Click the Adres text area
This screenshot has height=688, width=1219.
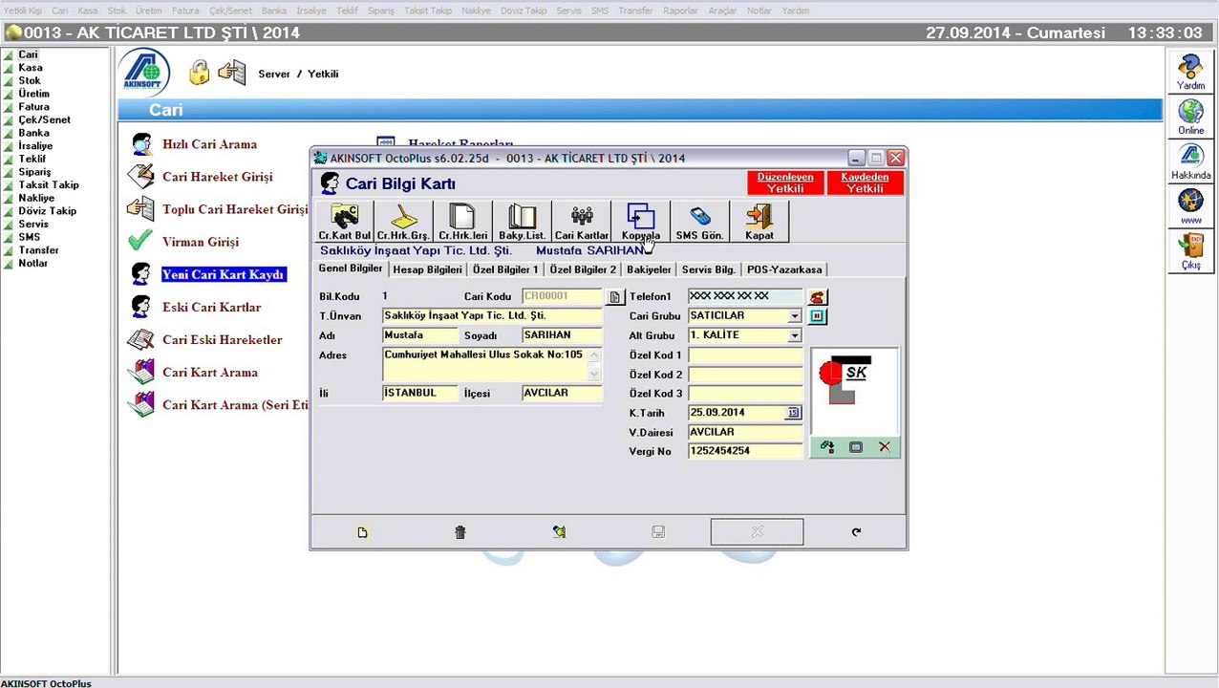coord(492,364)
